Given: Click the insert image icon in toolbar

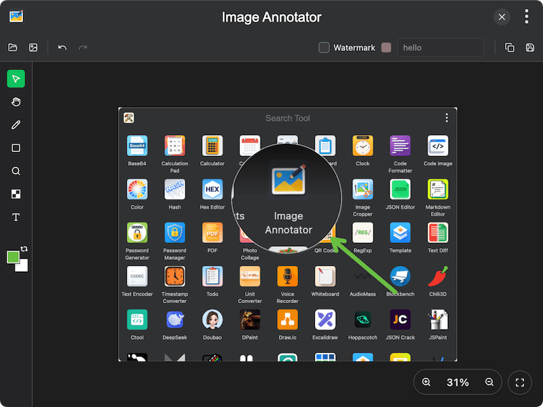Looking at the screenshot, I should [x=33, y=47].
